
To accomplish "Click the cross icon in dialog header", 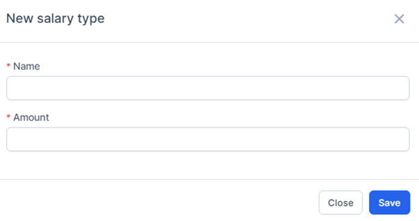I will pos(399,19).
